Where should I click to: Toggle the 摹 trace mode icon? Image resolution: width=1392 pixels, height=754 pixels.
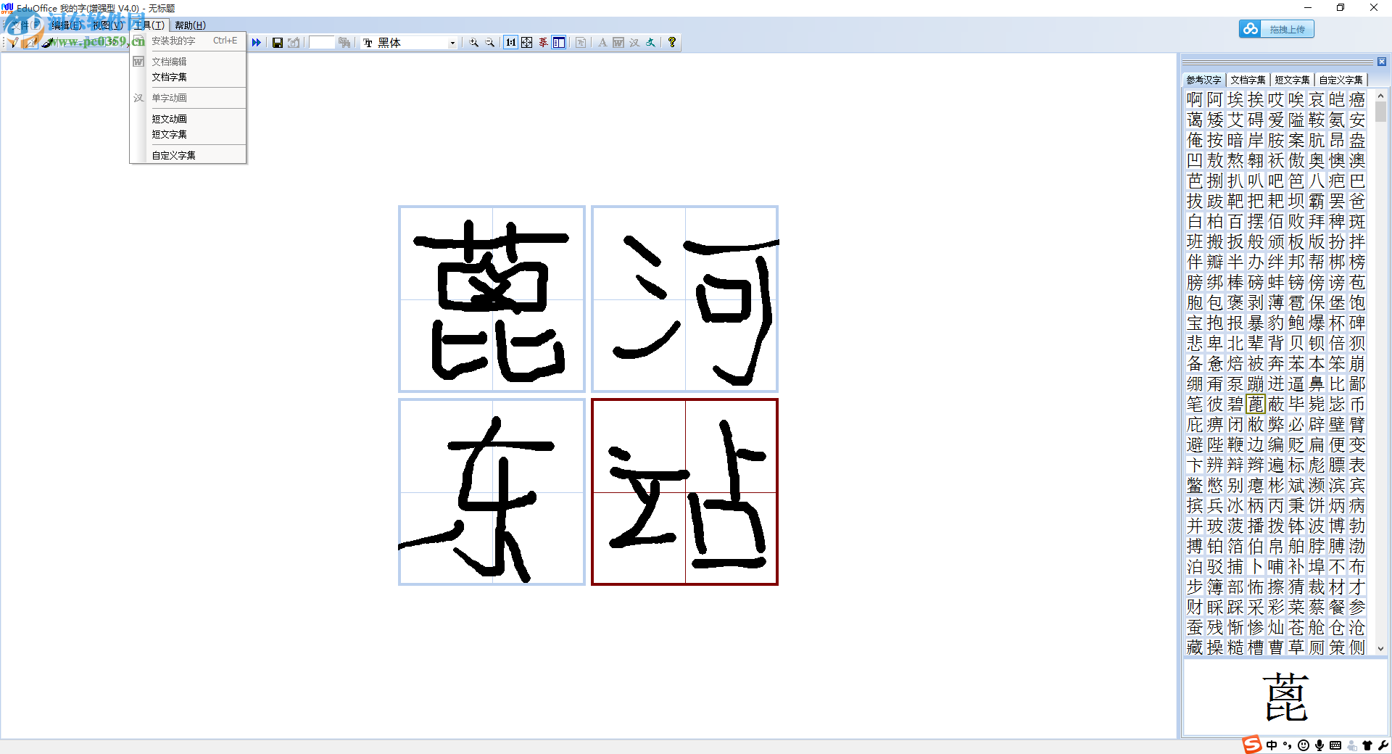(542, 43)
